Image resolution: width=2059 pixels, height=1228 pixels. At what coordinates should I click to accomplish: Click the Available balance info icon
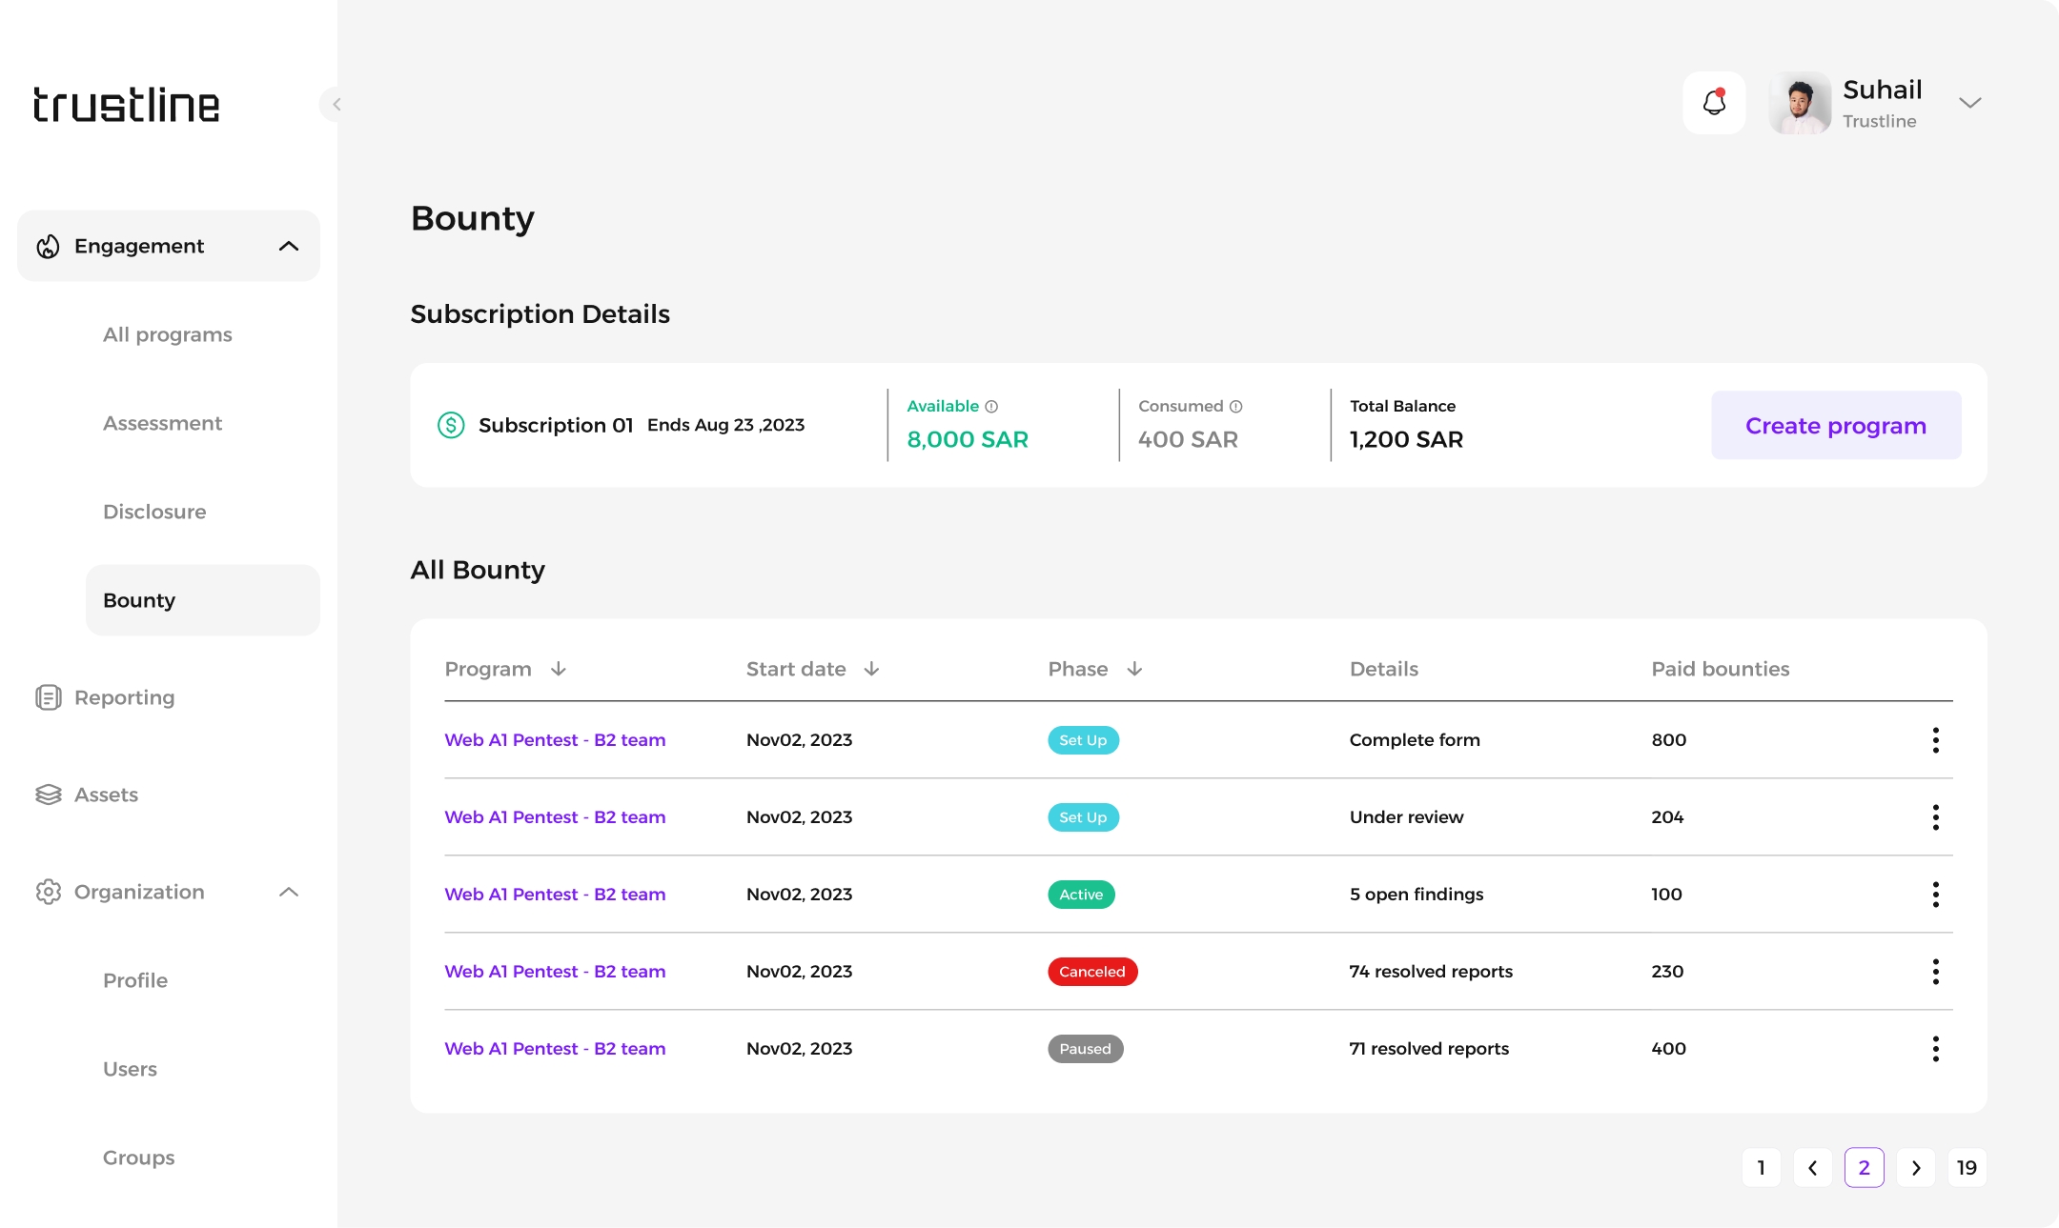991,407
